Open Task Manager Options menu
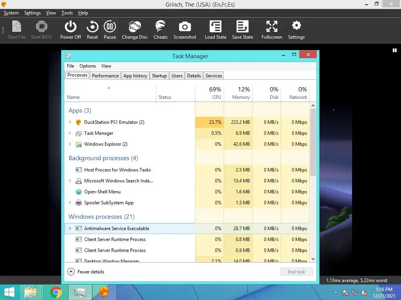This screenshot has height=300, width=401. [x=88, y=66]
